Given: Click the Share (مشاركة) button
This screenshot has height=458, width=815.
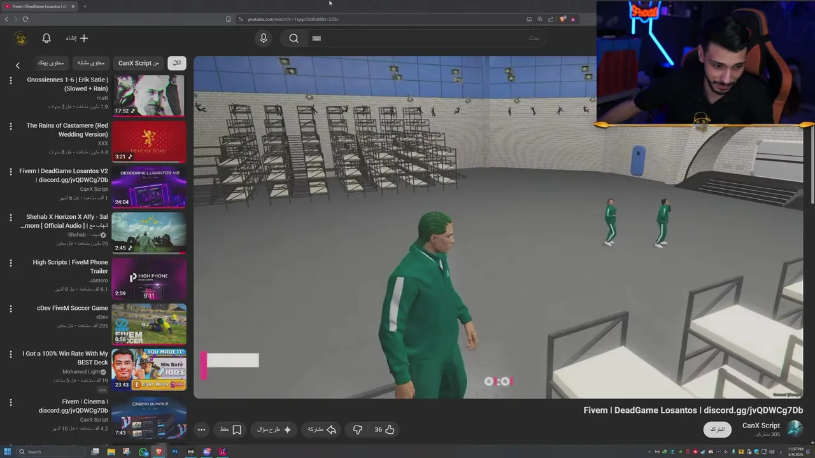Looking at the screenshot, I should [322, 429].
